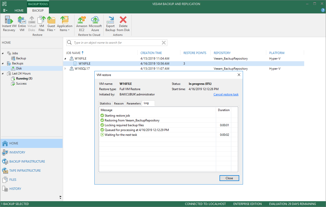Collapse the Backups tree node

(x=3, y=63)
